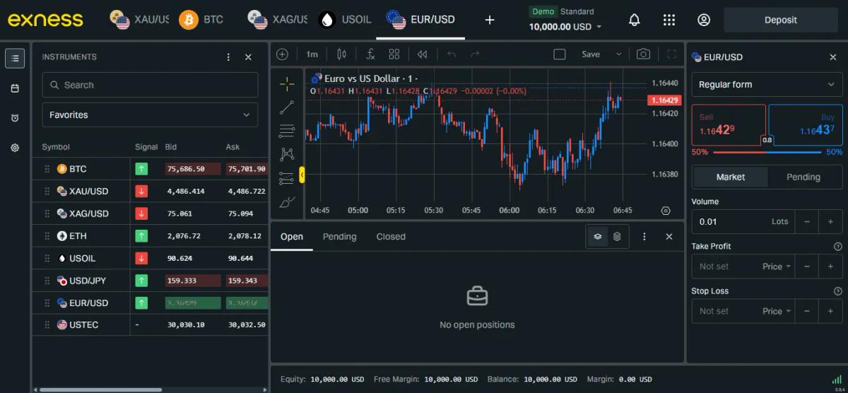Open the Regular form dropdown
848x393 pixels.
(x=767, y=85)
